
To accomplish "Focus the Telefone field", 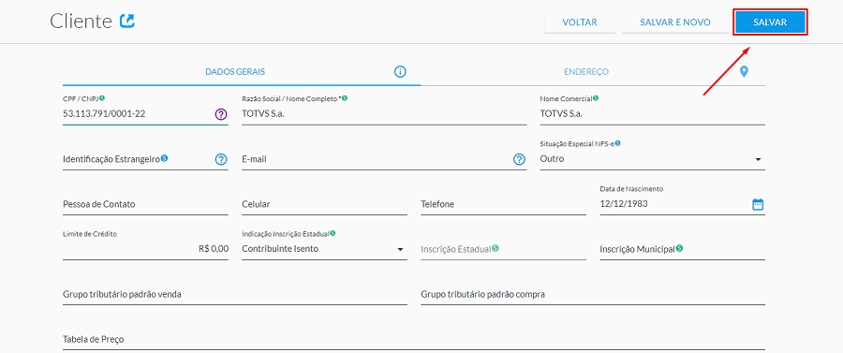I will pos(503,205).
